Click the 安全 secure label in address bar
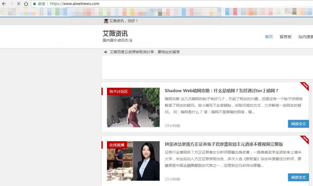The image size is (313, 186). (42, 4)
